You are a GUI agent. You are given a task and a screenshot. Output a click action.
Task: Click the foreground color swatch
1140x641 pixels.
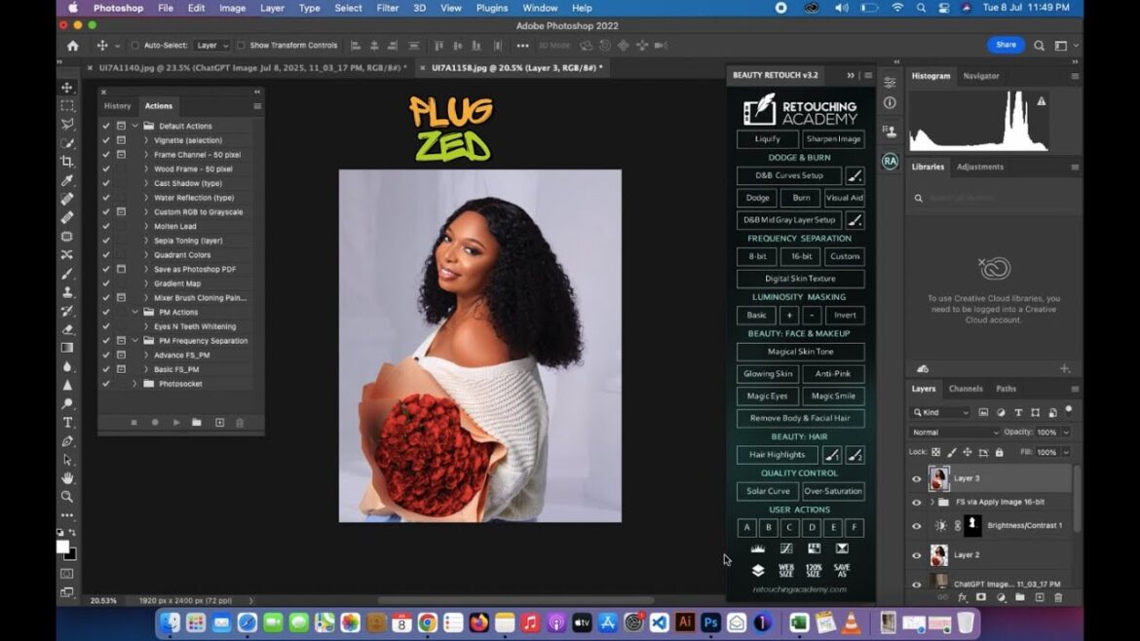click(x=63, y=547)
